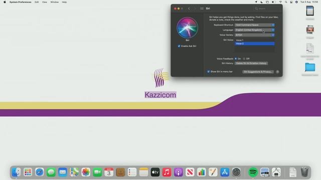The height and width of the screenshot is (180, 321).
Task: Open the System Preferences menu
Action: (21, 2)
